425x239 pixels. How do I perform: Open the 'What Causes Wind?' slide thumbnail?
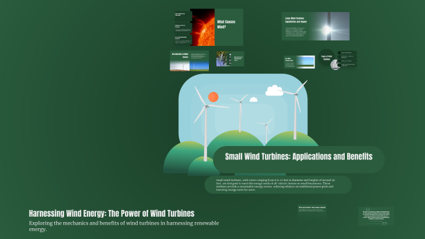[x=209, y=27]
